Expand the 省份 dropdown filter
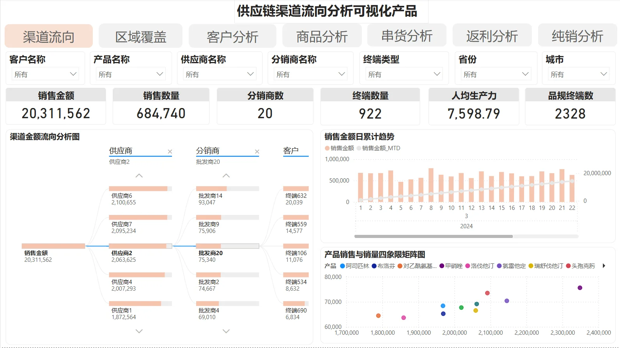The width and height of the screenshot is (620, 348). click(x=496, y=74)
